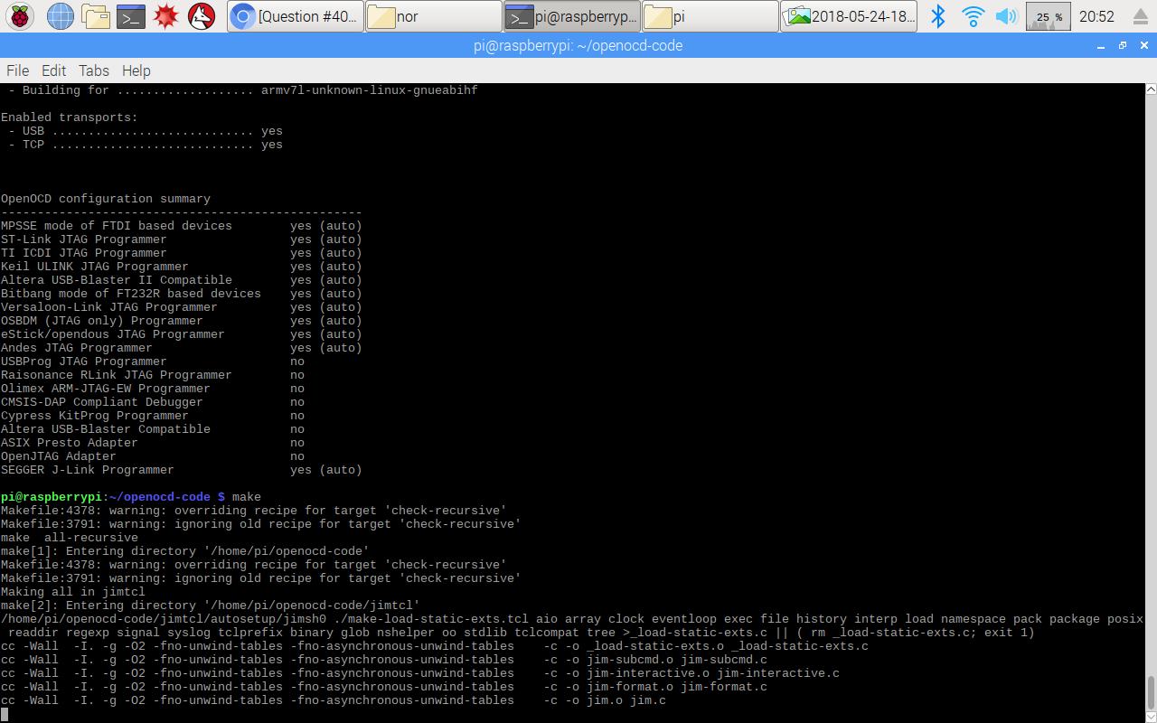Launch the web browser globe icon

tap(60, 16)
